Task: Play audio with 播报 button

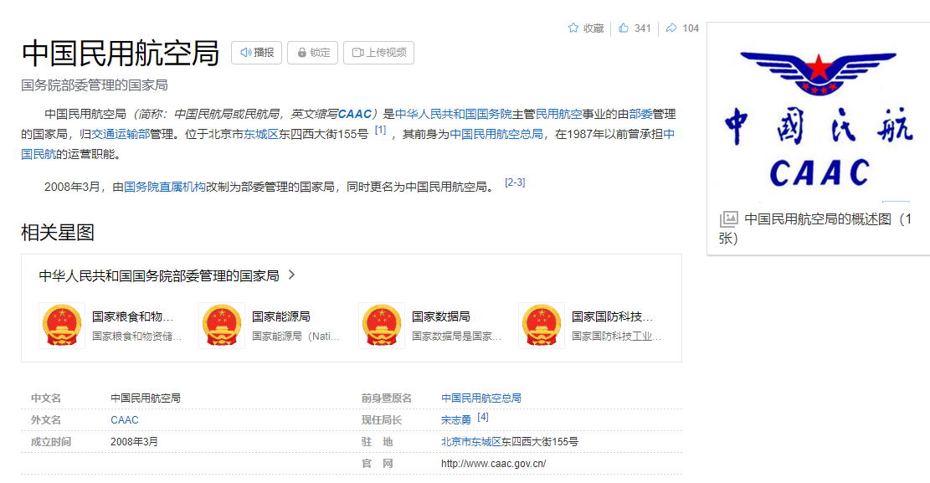Action: tap(257, 53)
